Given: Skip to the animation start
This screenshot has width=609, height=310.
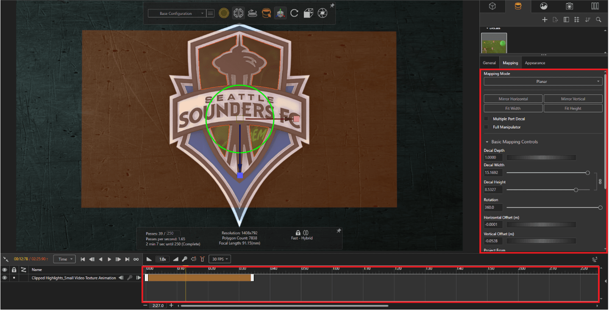Looking at the screenshot, I should pyautogui.click(x=83, y=259).
